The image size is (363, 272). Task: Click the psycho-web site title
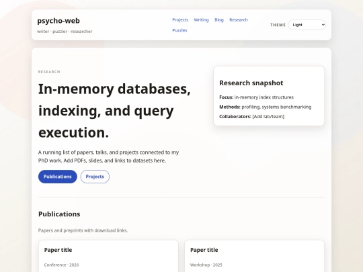pos(58,21)
